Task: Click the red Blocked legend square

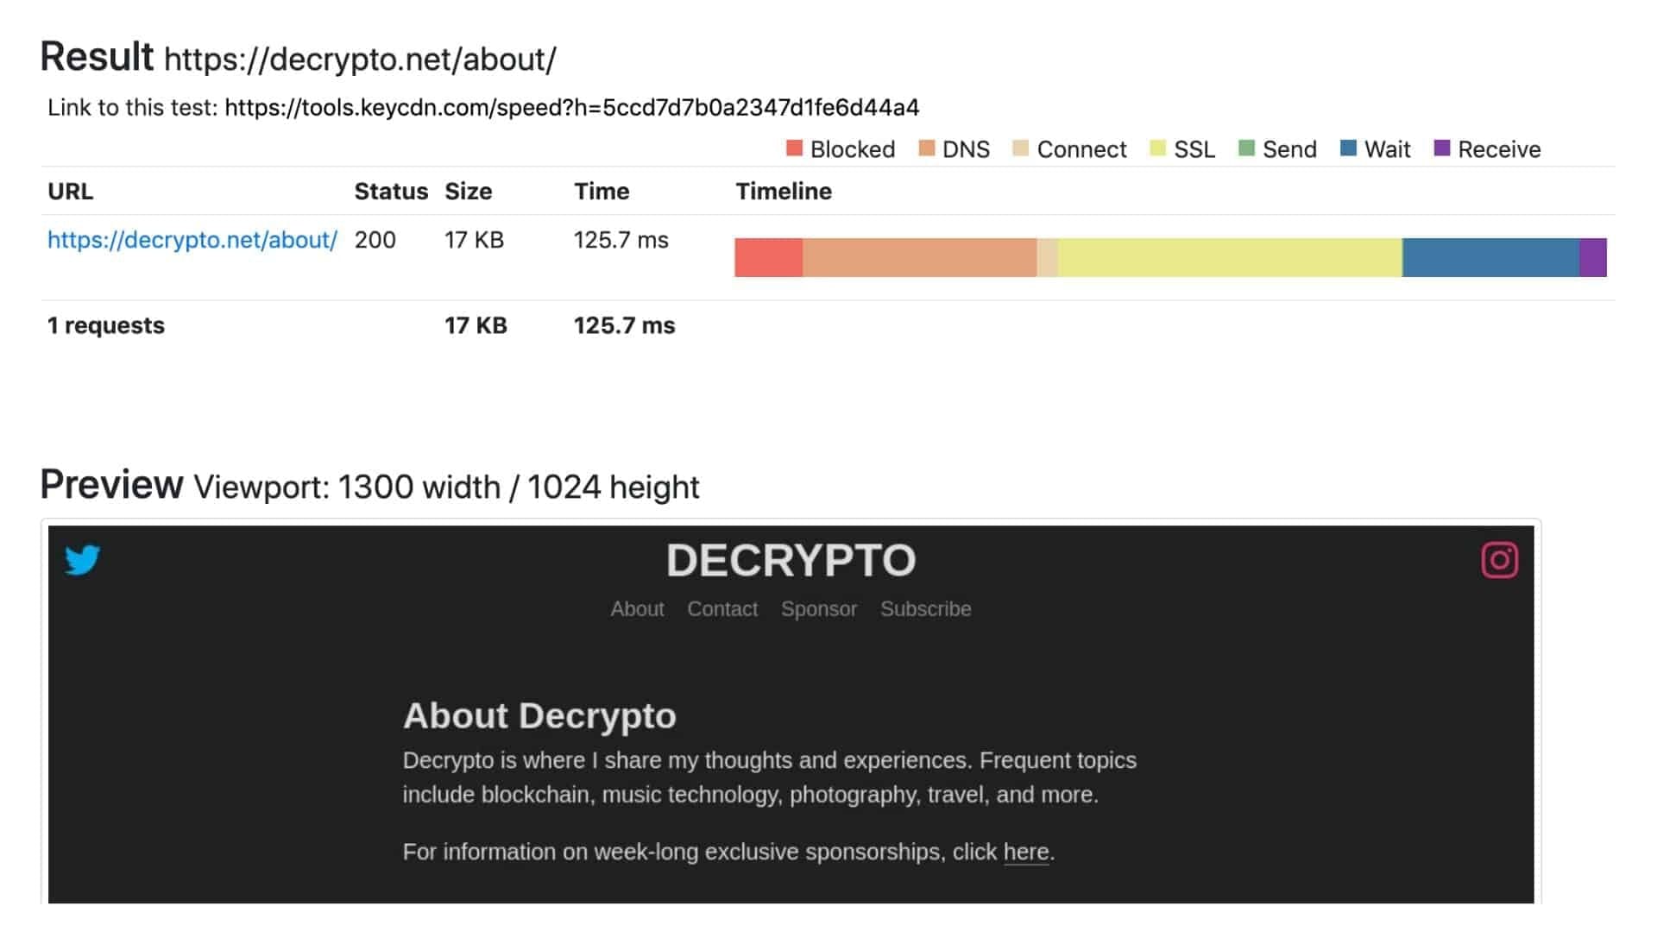Action: pos(794,148)
